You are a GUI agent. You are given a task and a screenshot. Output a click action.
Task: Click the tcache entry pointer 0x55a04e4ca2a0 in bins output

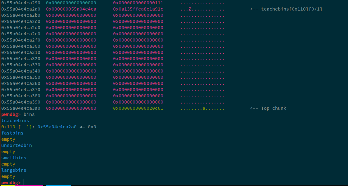coord(57,127)
